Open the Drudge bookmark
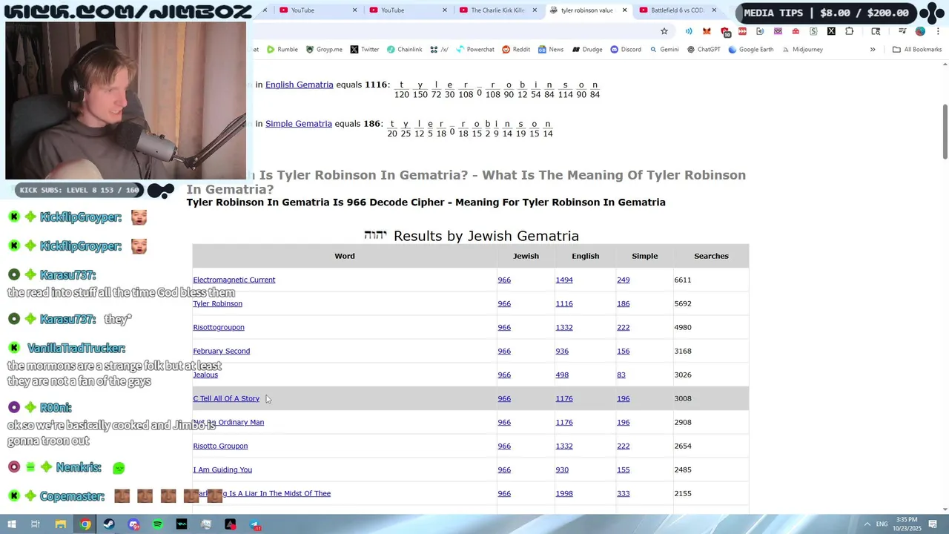Screen dimensions: 949x534 [x=586, y=50]
